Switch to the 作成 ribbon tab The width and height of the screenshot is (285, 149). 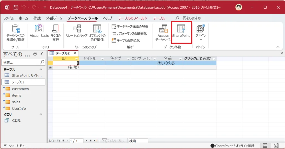coord(37,18)
